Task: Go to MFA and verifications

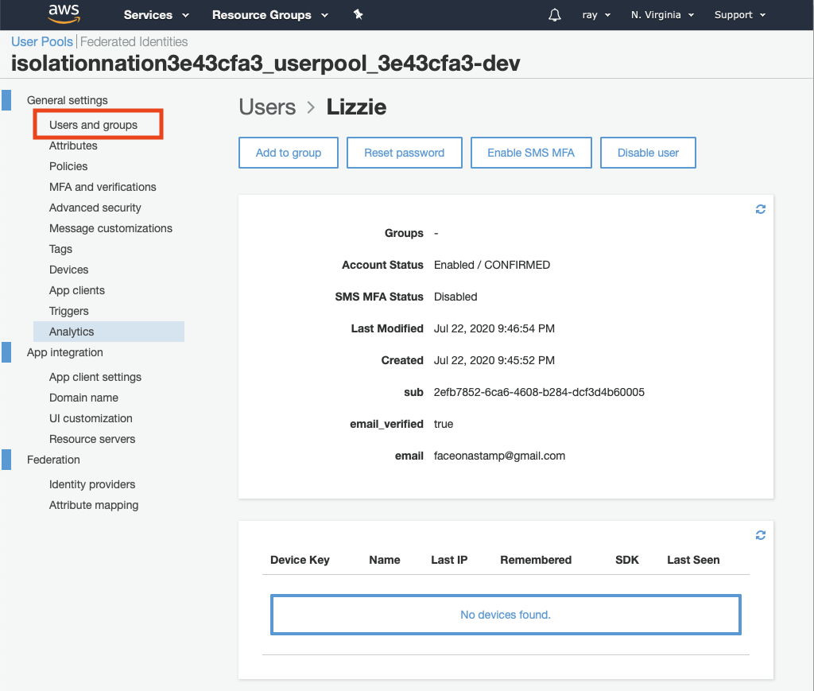Action: pyautogui.click(x=103, y=187)
